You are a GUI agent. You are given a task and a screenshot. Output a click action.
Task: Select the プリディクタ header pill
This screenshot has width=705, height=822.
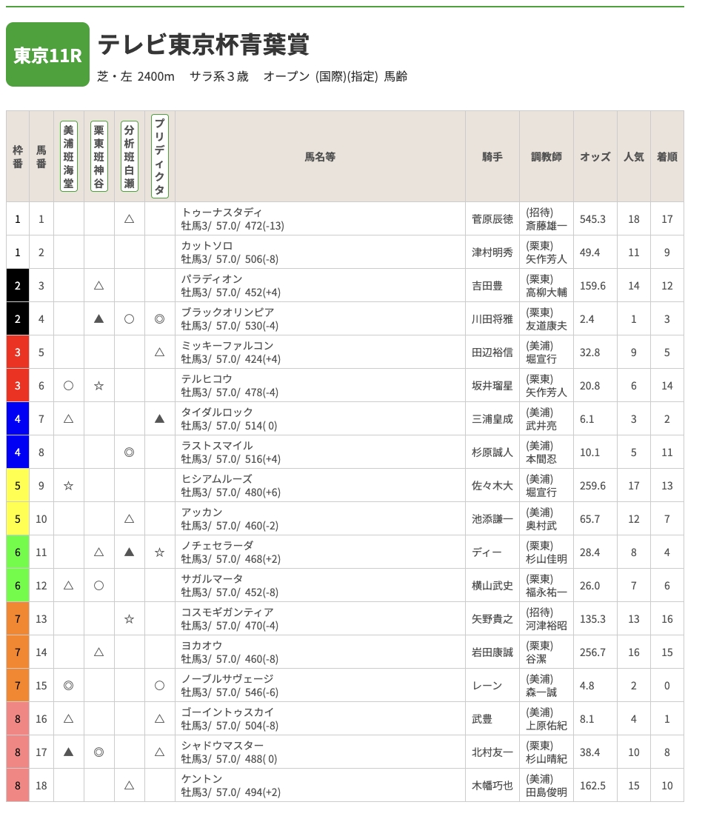coord(159,156)
